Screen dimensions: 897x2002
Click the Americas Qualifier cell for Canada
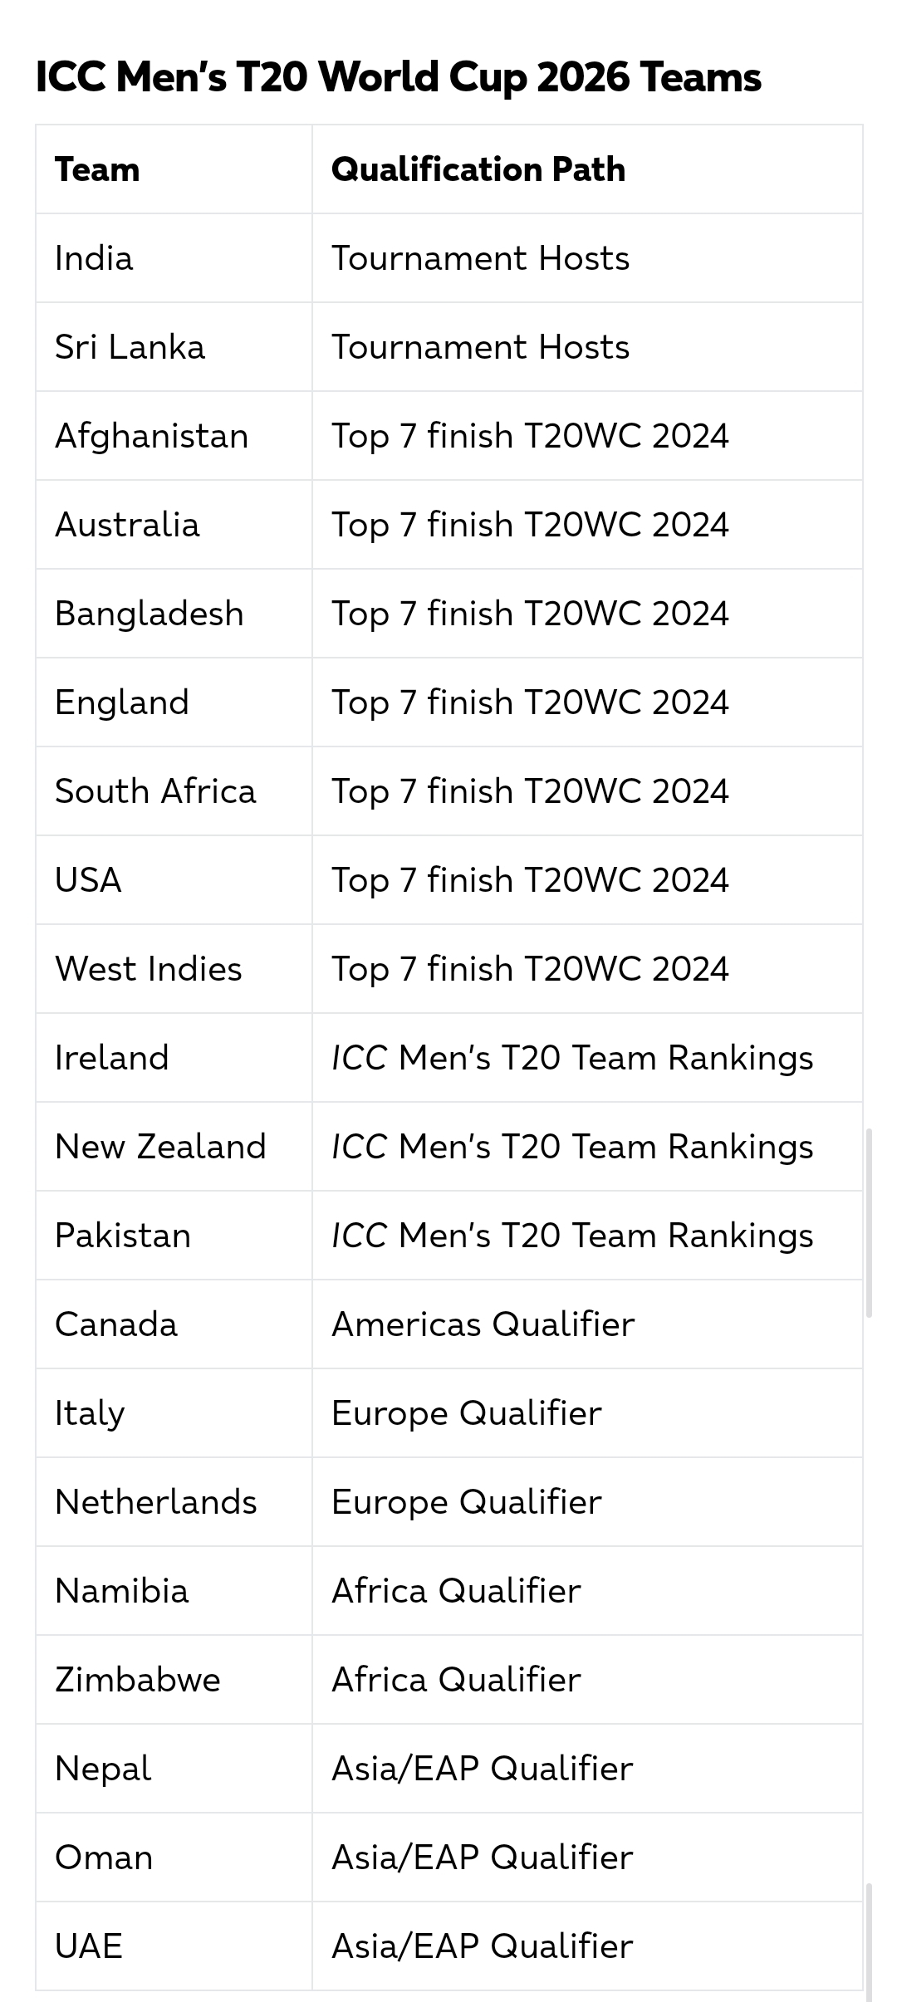[483, 1324]
